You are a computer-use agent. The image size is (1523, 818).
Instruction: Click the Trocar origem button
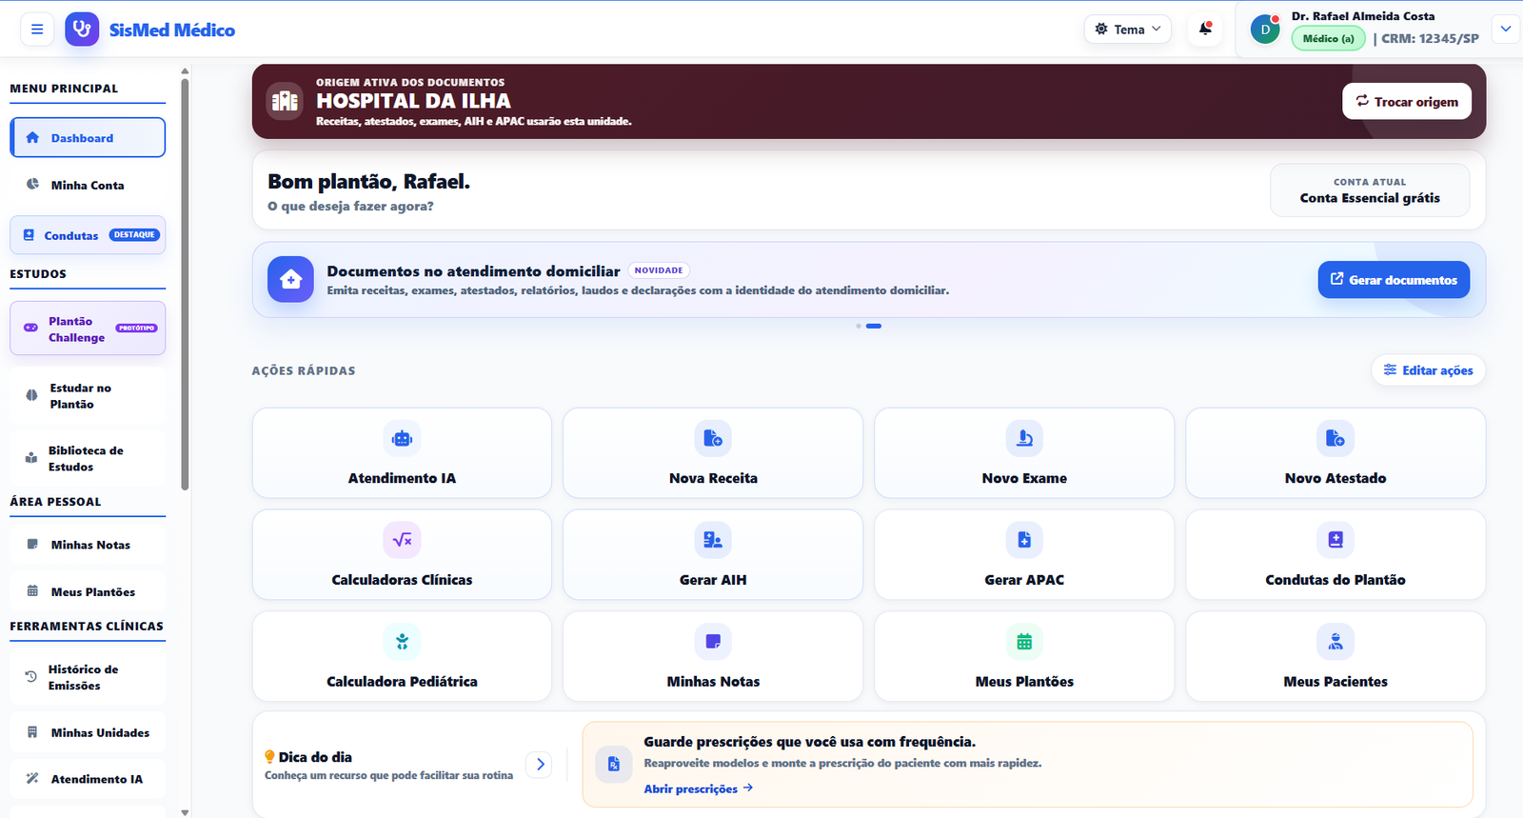(x=1407, y=101)
